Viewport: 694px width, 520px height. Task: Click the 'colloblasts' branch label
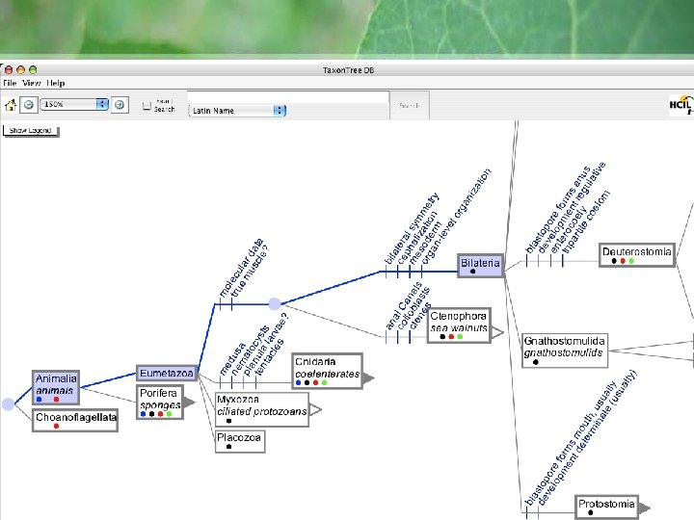pyautogui.click(x=414, y=309)
